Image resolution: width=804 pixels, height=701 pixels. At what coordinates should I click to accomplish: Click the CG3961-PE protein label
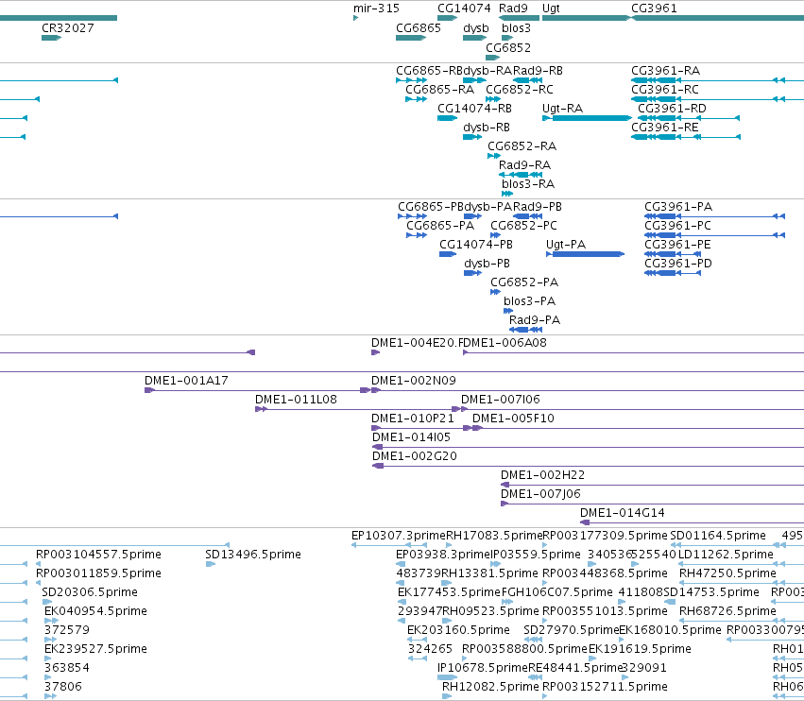click(677, 245)
